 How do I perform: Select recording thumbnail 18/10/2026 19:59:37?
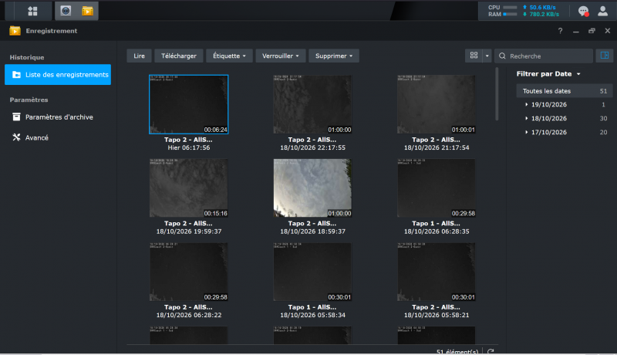coord(188,188)
